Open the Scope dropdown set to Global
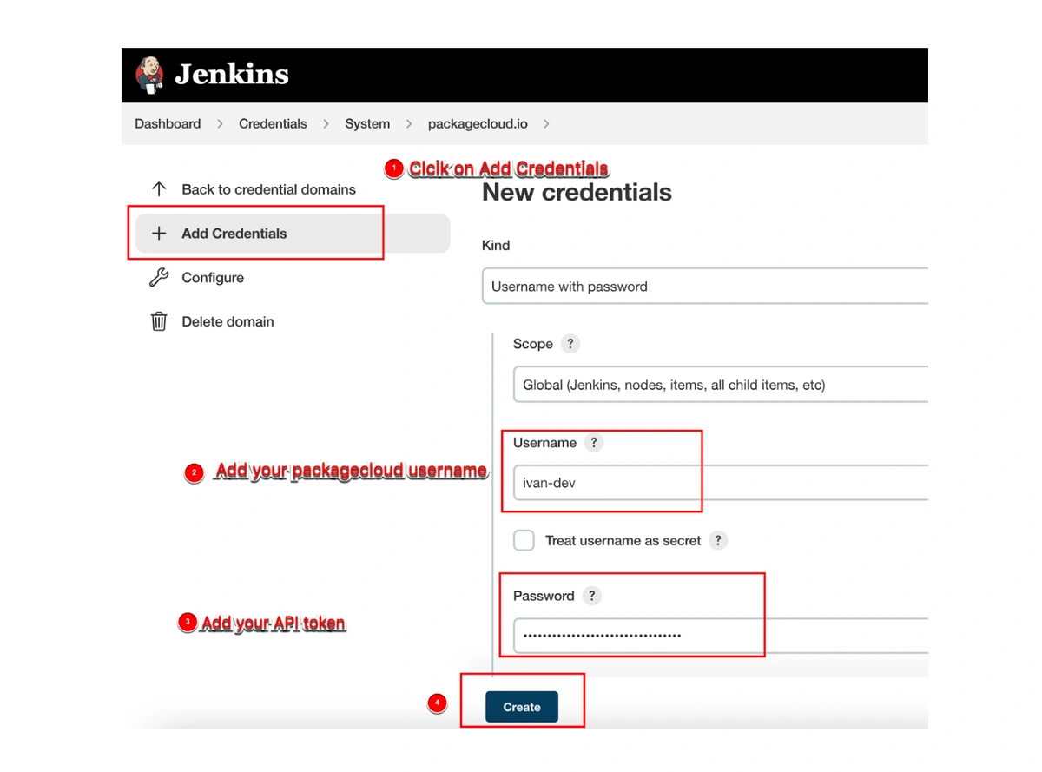 [721, 385]
